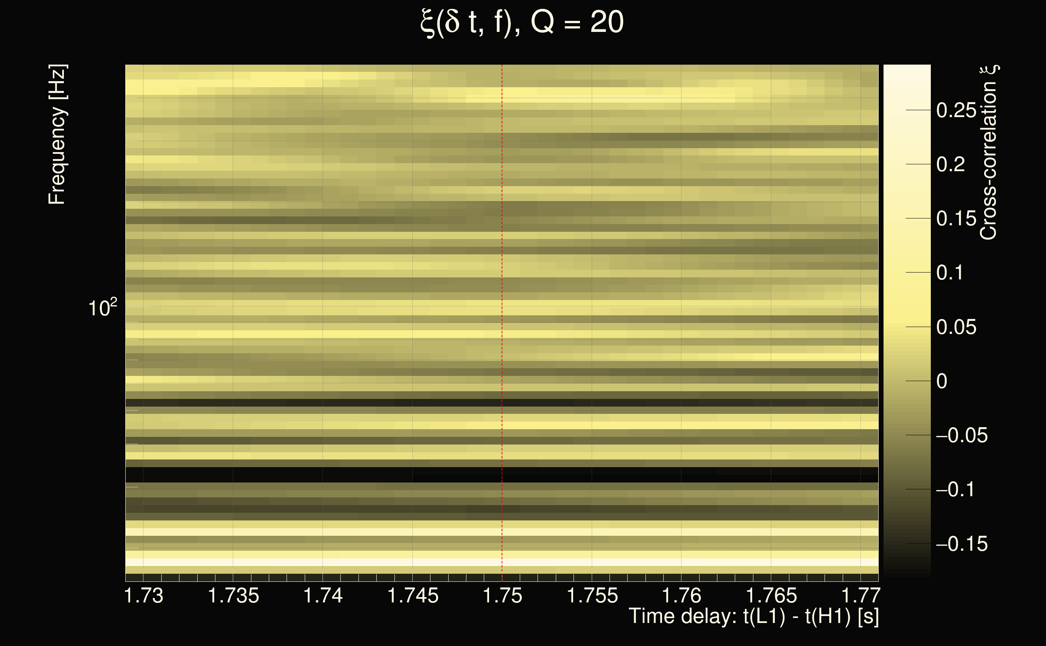Viewport: 1046px width, 646px height.
Task: Click the 10² frequency tick label
Action: pos(102,308)
